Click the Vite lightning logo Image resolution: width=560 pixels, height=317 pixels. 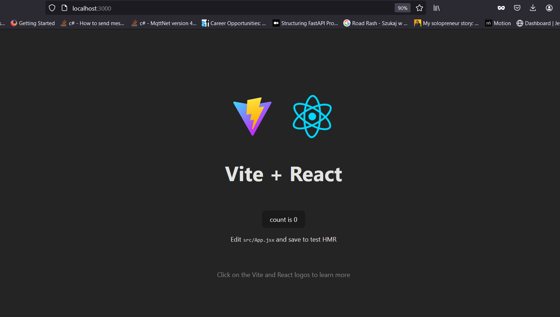[x=252, y=116]
